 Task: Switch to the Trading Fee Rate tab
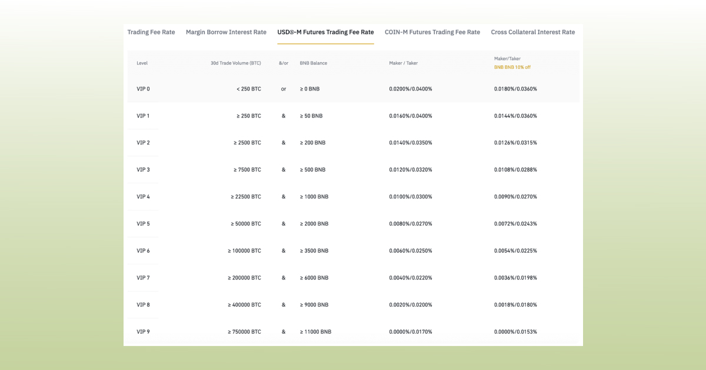point(151,32)
